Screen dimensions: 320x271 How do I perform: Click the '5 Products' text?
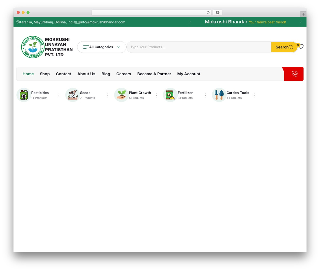[136, 98]
